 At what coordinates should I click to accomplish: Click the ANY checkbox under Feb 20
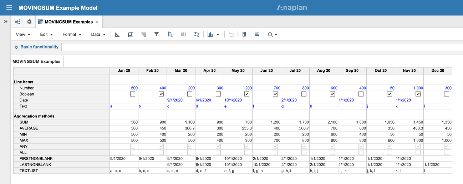(x=161, y=147)
